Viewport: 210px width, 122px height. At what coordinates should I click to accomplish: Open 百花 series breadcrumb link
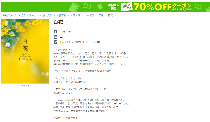[101, 15]
